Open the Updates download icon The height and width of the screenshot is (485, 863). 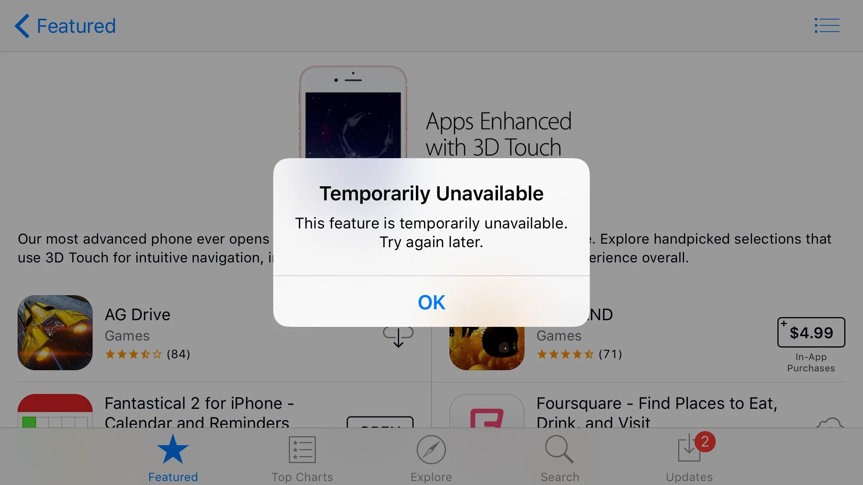(689, 449)
